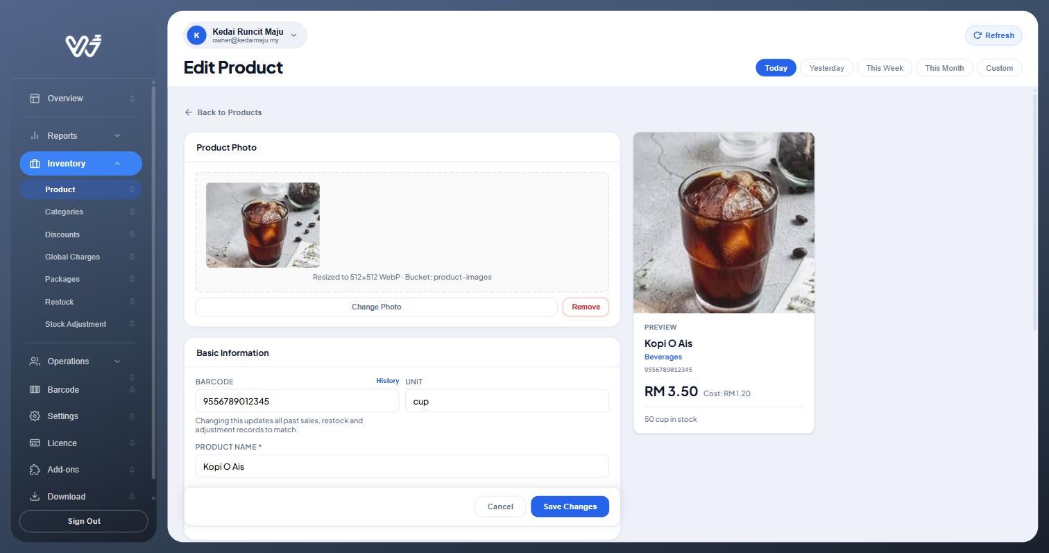Select the This Week date range tab
This screenshot has height=553, width=1049.
click(x=885, y=68)
